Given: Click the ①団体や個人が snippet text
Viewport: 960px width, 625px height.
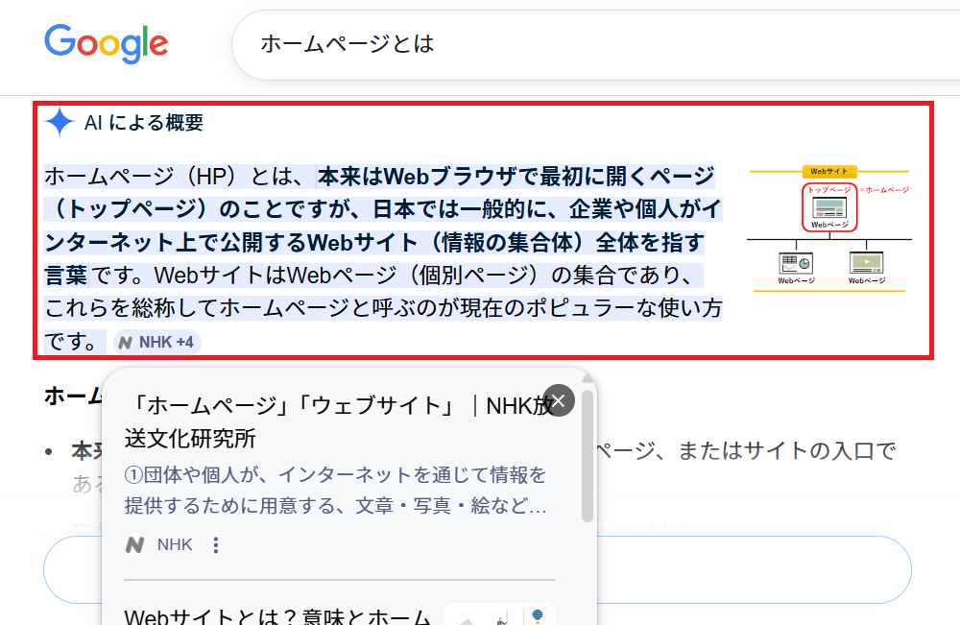Looking at the screenshot, I should pyautogui.click(x=336, y=490).
